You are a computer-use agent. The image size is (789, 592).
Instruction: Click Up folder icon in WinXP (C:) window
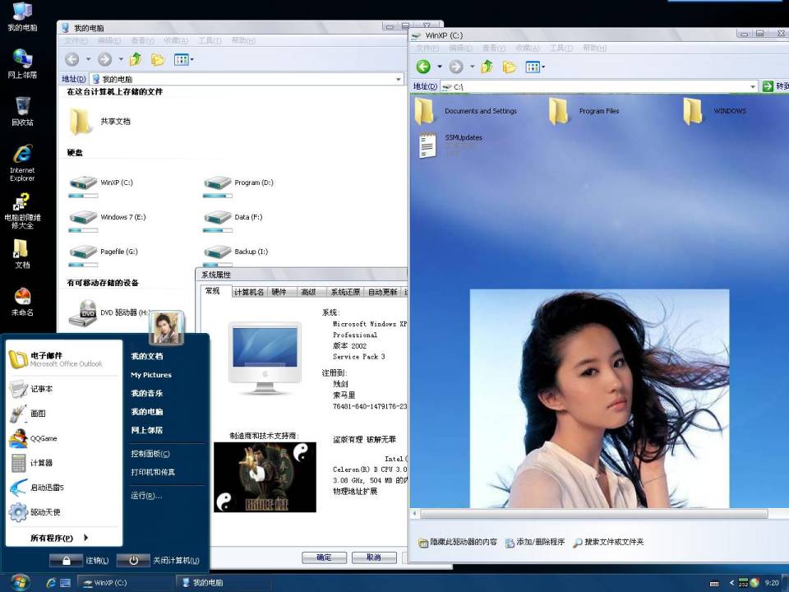pos(487,67)
